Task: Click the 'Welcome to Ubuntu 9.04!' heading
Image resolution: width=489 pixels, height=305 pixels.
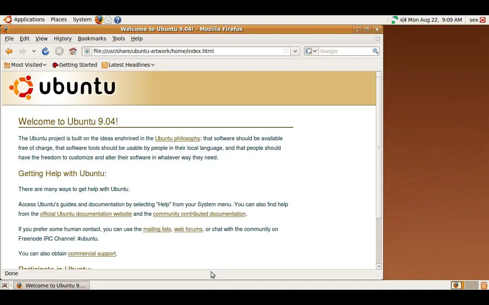Action: (68, 122)
